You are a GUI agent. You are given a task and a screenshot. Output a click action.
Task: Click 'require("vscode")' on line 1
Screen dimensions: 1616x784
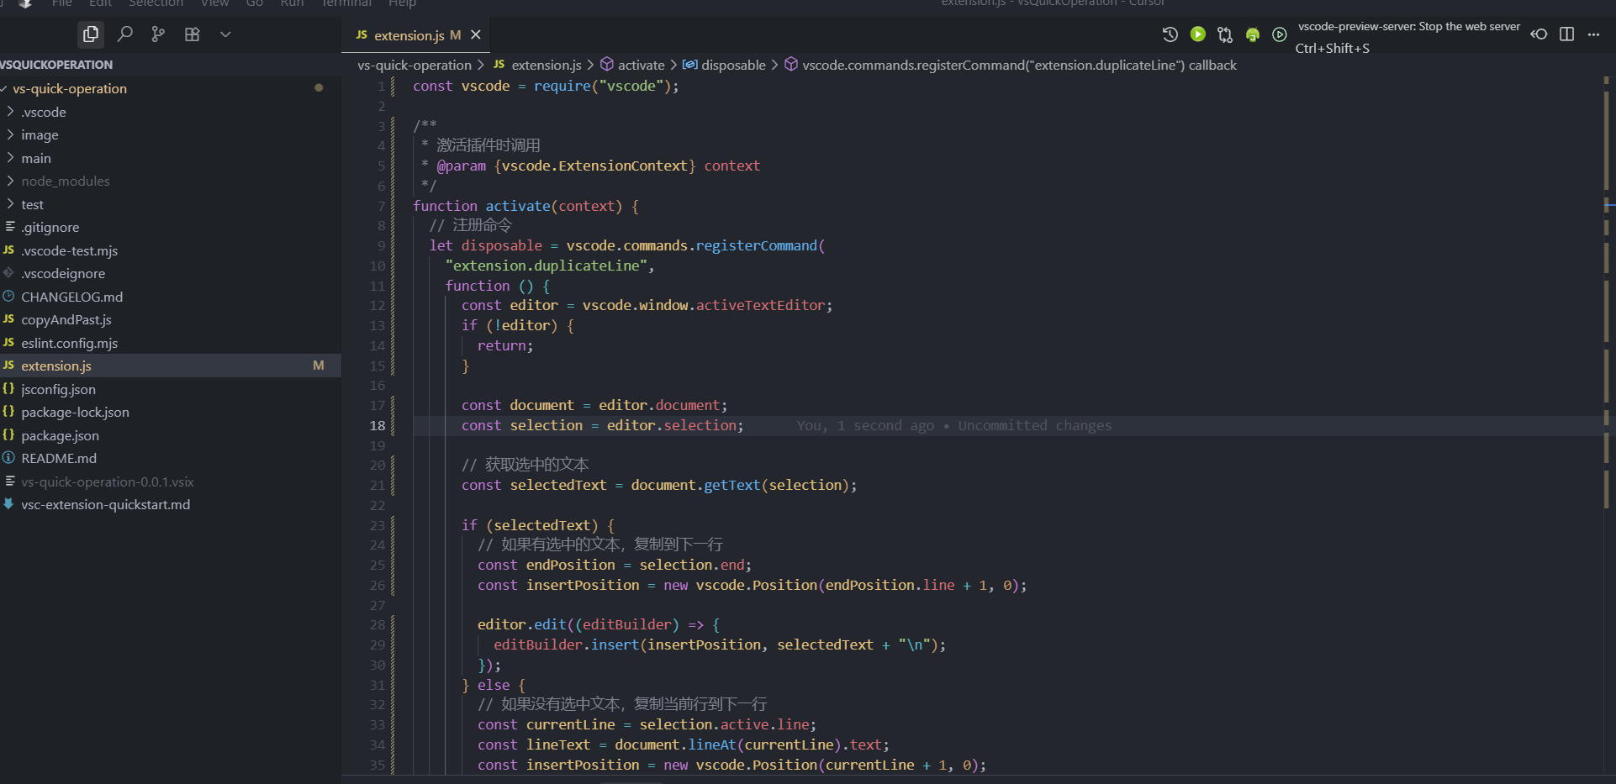pyautogui.click(x=602, y=86)
